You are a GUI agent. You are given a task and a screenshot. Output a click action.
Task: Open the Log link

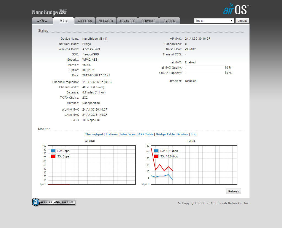click(194, 134)
